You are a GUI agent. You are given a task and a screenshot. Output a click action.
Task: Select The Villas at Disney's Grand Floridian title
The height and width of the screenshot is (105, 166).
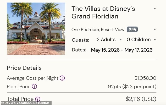[103, 13]
